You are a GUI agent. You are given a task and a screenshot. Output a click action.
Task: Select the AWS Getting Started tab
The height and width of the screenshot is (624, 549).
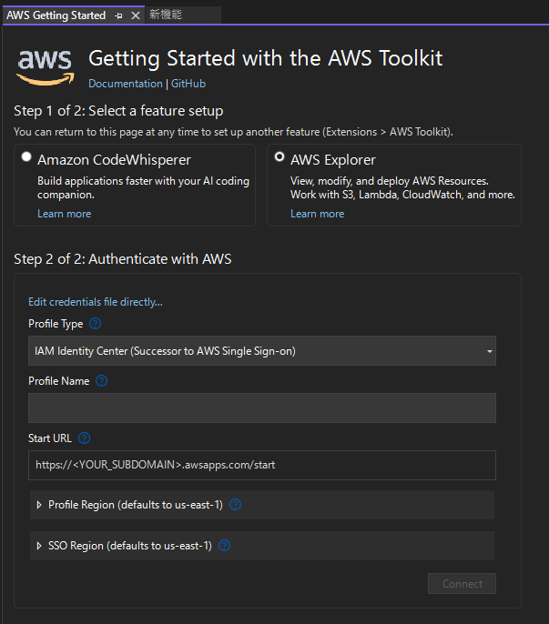click(x=56, y=15)
